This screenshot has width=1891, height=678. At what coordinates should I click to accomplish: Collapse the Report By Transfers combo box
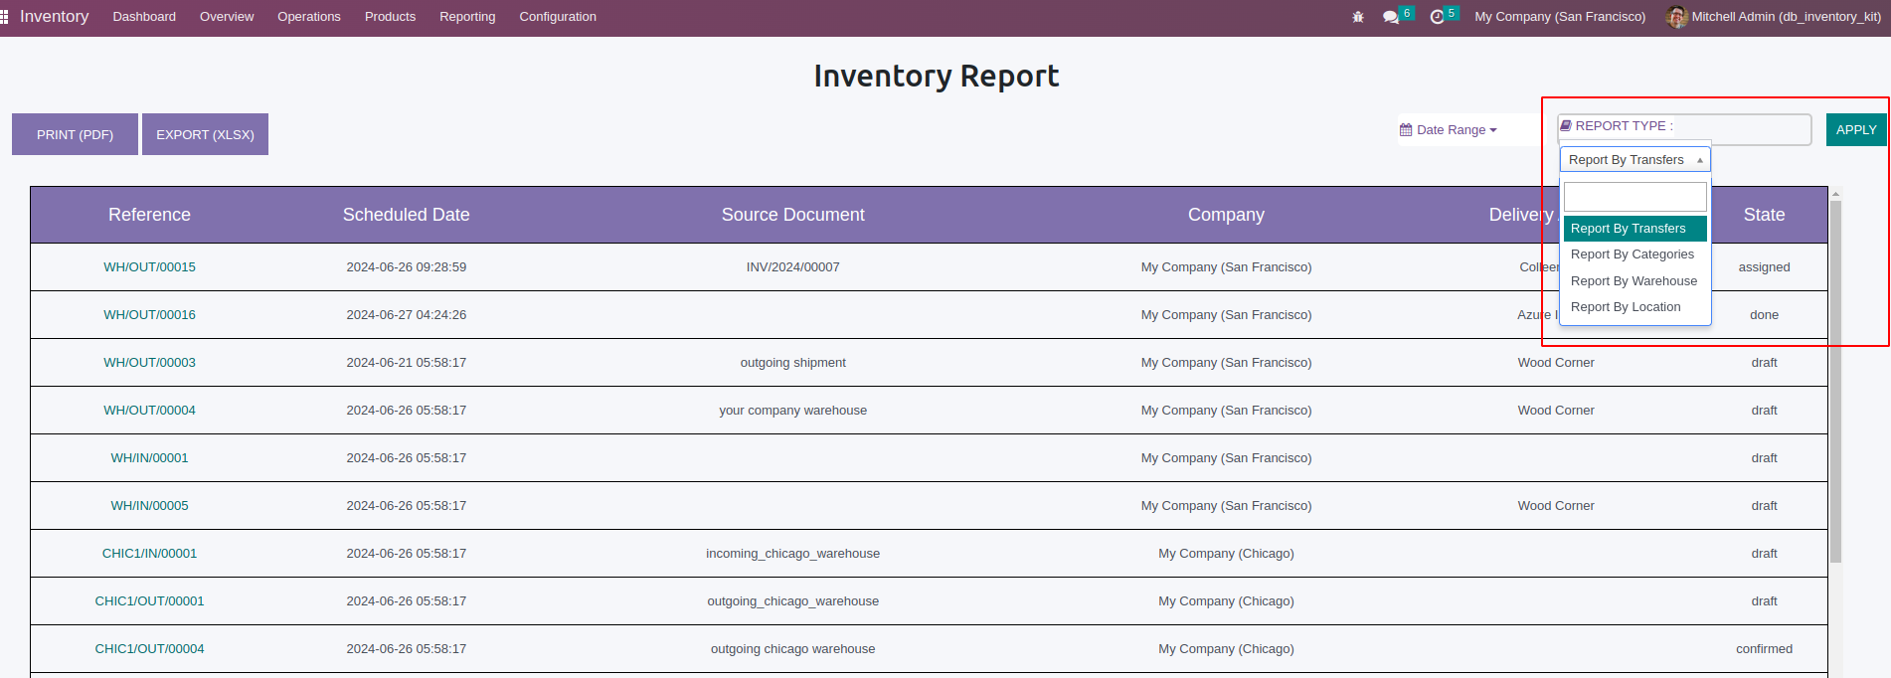(1634, 160)
